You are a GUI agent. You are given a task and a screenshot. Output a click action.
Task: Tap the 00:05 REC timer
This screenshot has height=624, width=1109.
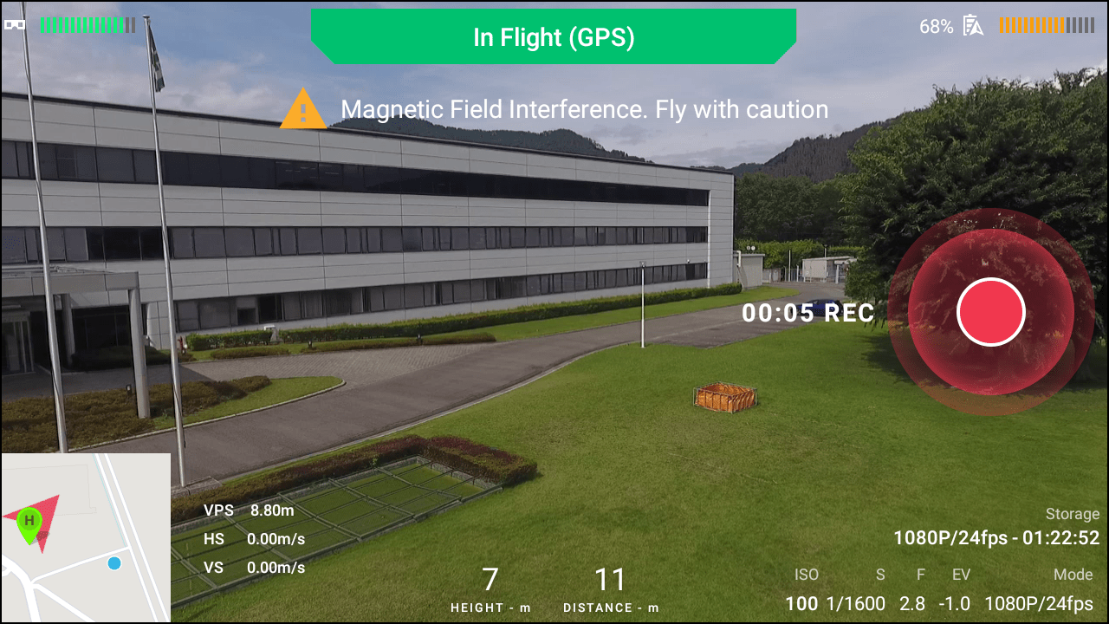pos(807,314)
